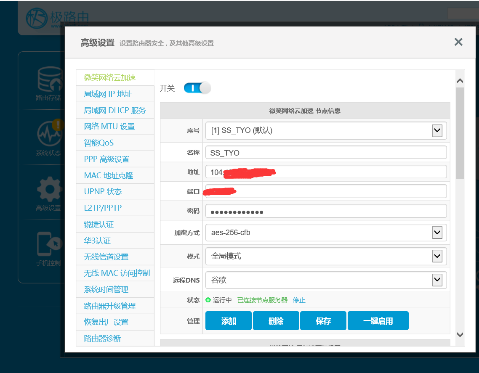The image size is (479, 373).
Task: Open the 序号 dropdown showing SS_TYO
Action: point(326,130)
